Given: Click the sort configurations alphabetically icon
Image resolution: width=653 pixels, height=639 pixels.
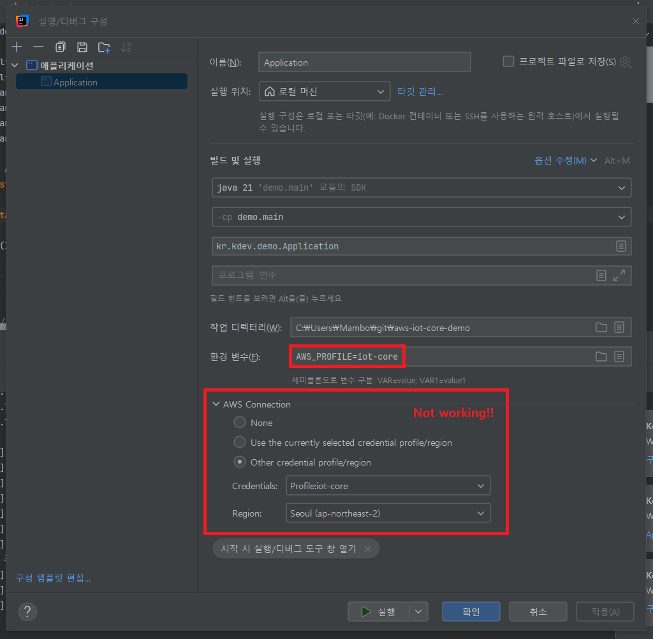Looking at the screenshot, I should click(126, 47).
